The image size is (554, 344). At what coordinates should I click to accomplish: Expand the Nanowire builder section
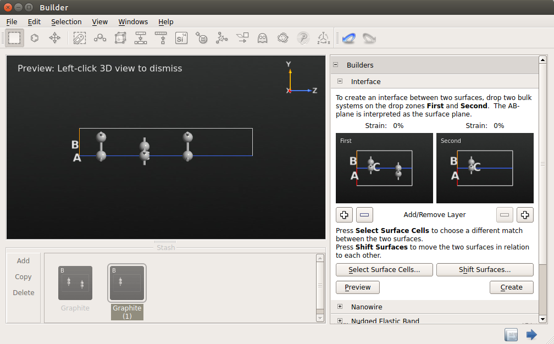340,307
